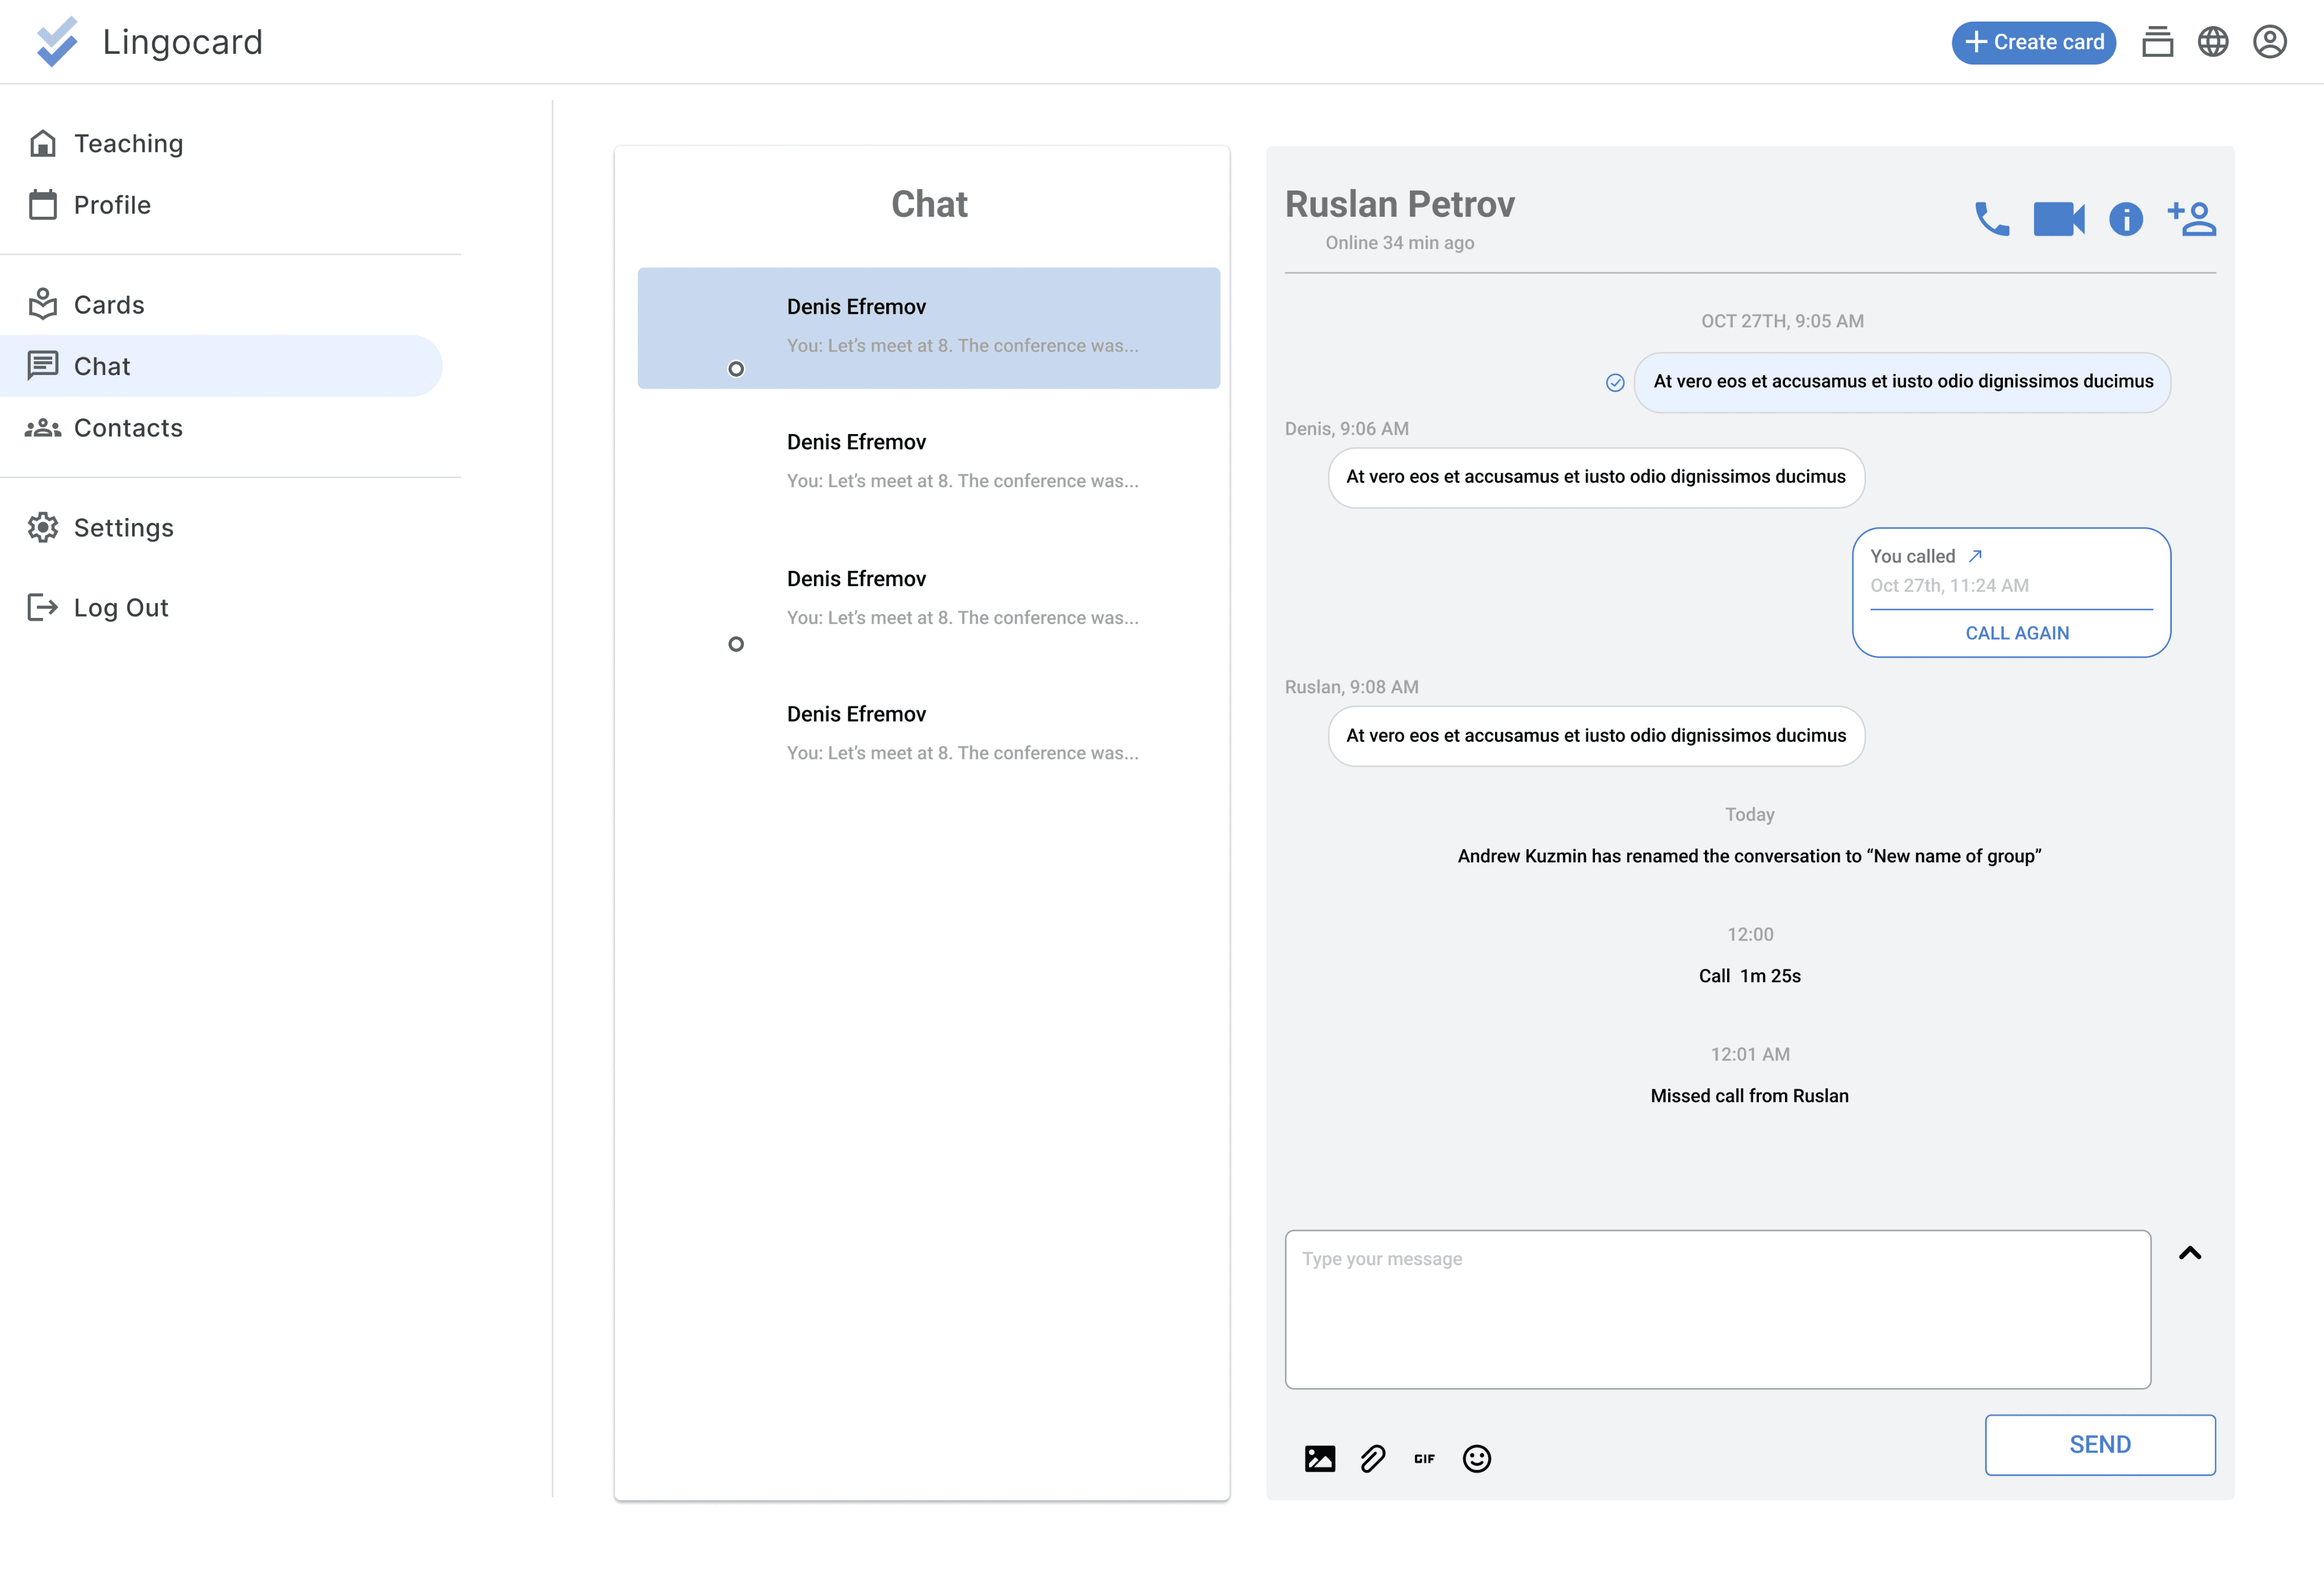2324x1571 pixels.
Task: Click the gear icon beside Settings
Action: pyautogui.click(x=42, y=527)
